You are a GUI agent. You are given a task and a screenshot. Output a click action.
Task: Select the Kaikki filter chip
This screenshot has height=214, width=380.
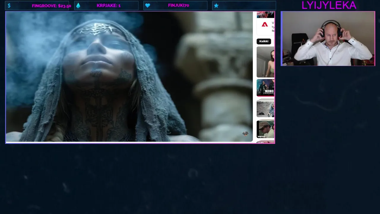[x=264, y=41]
